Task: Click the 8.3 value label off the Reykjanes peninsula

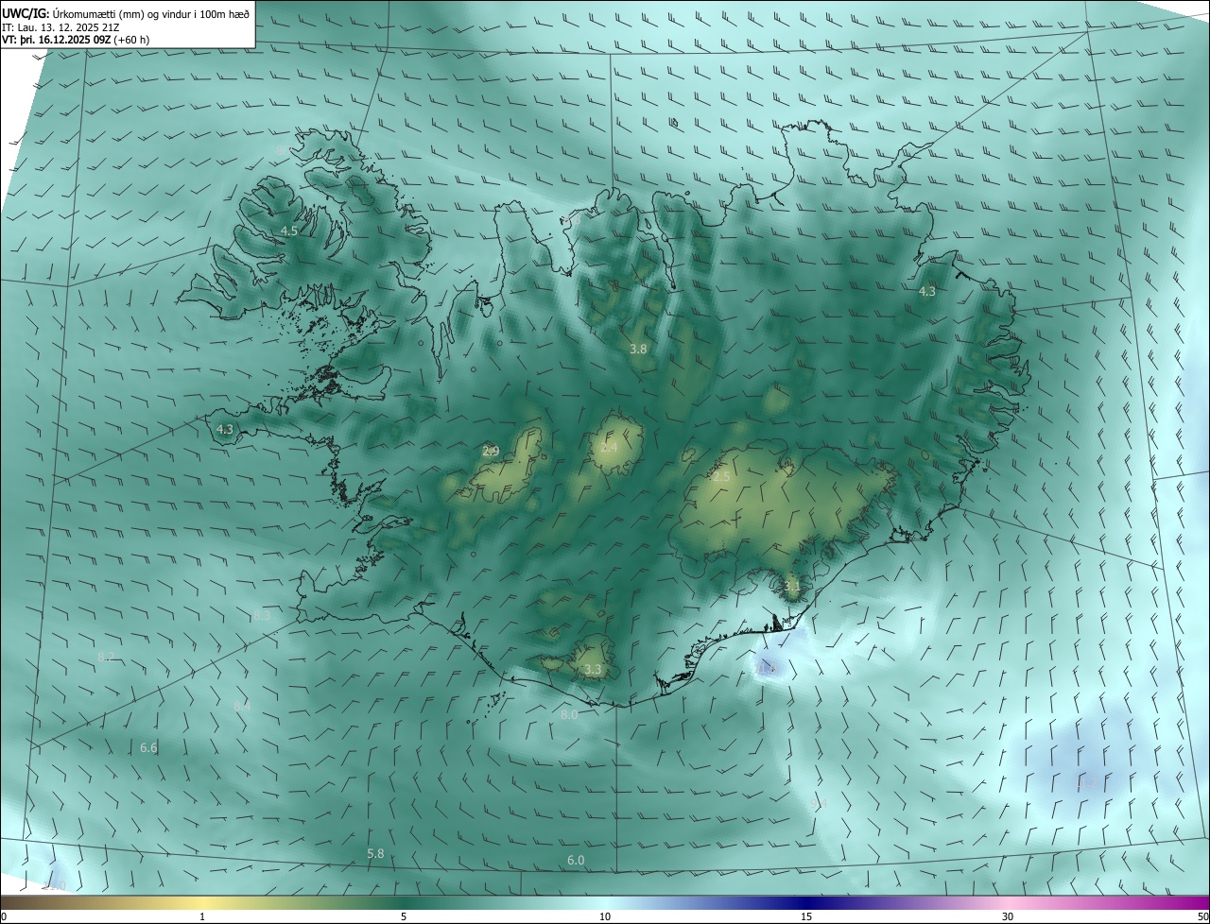Action: click(x=262, y=615)
